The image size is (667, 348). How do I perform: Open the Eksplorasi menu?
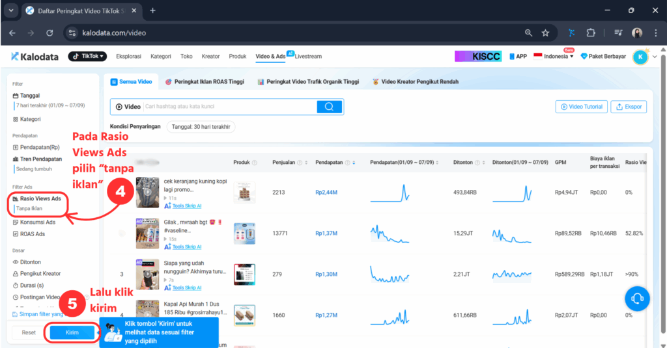coord(128,56)
